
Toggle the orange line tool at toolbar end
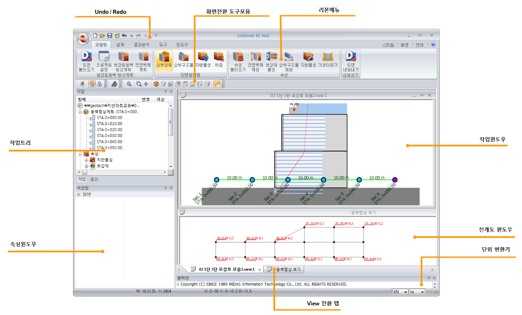(x=217, y=84)
